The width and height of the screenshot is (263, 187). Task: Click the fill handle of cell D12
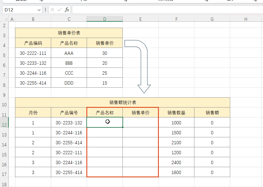(x=122, y=127)
